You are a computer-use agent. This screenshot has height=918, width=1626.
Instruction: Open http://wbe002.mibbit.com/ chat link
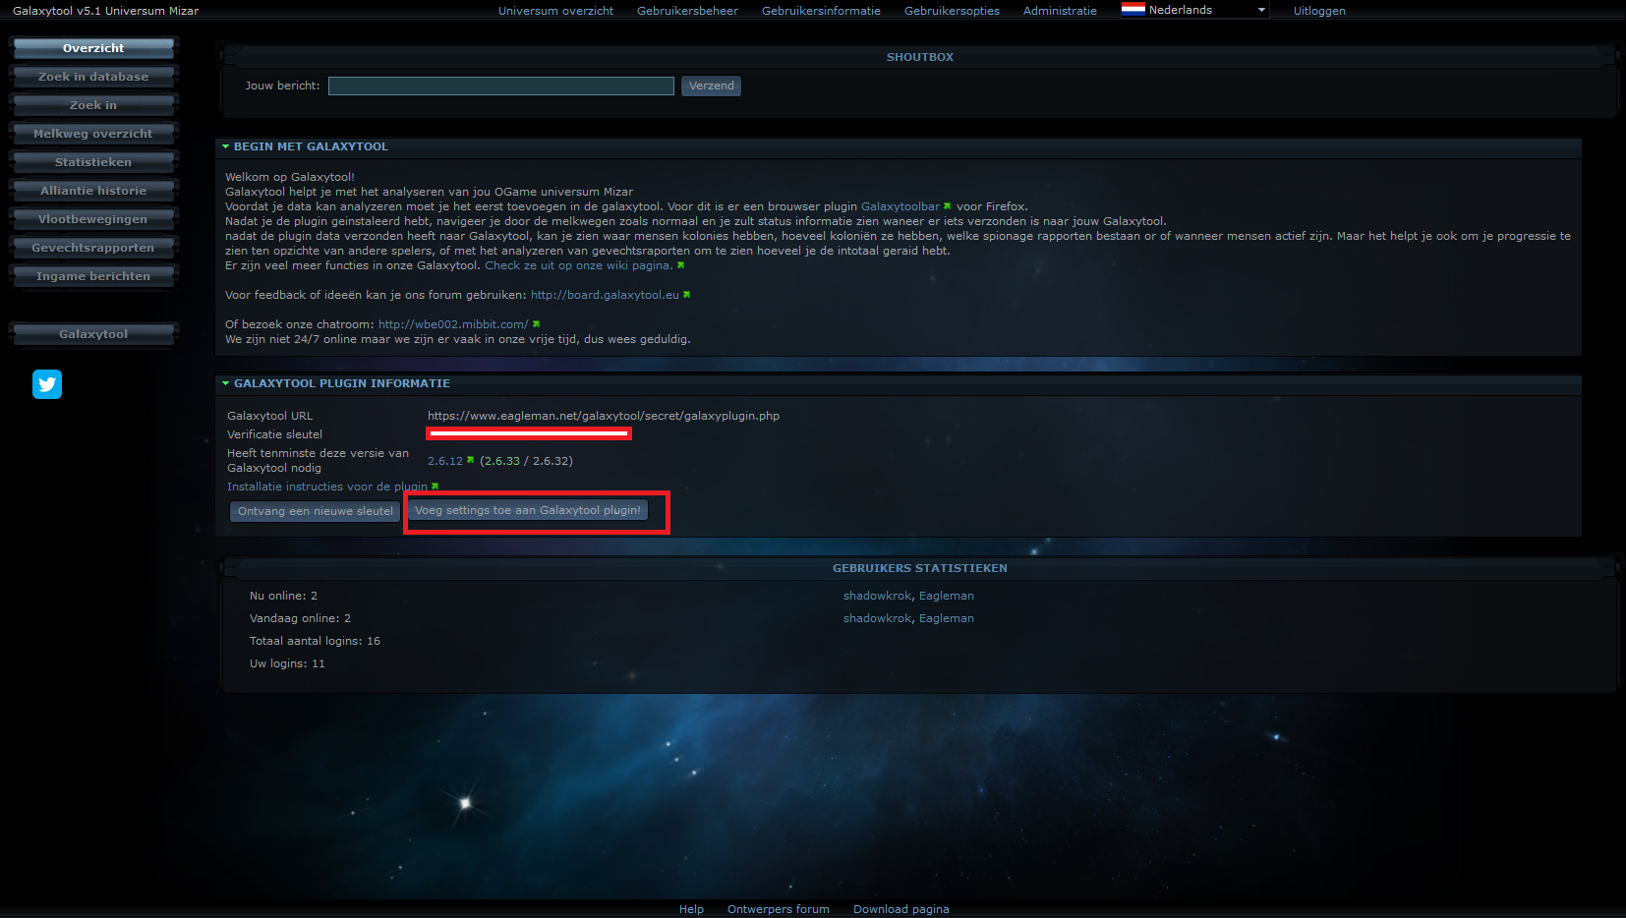coord(453,324)
